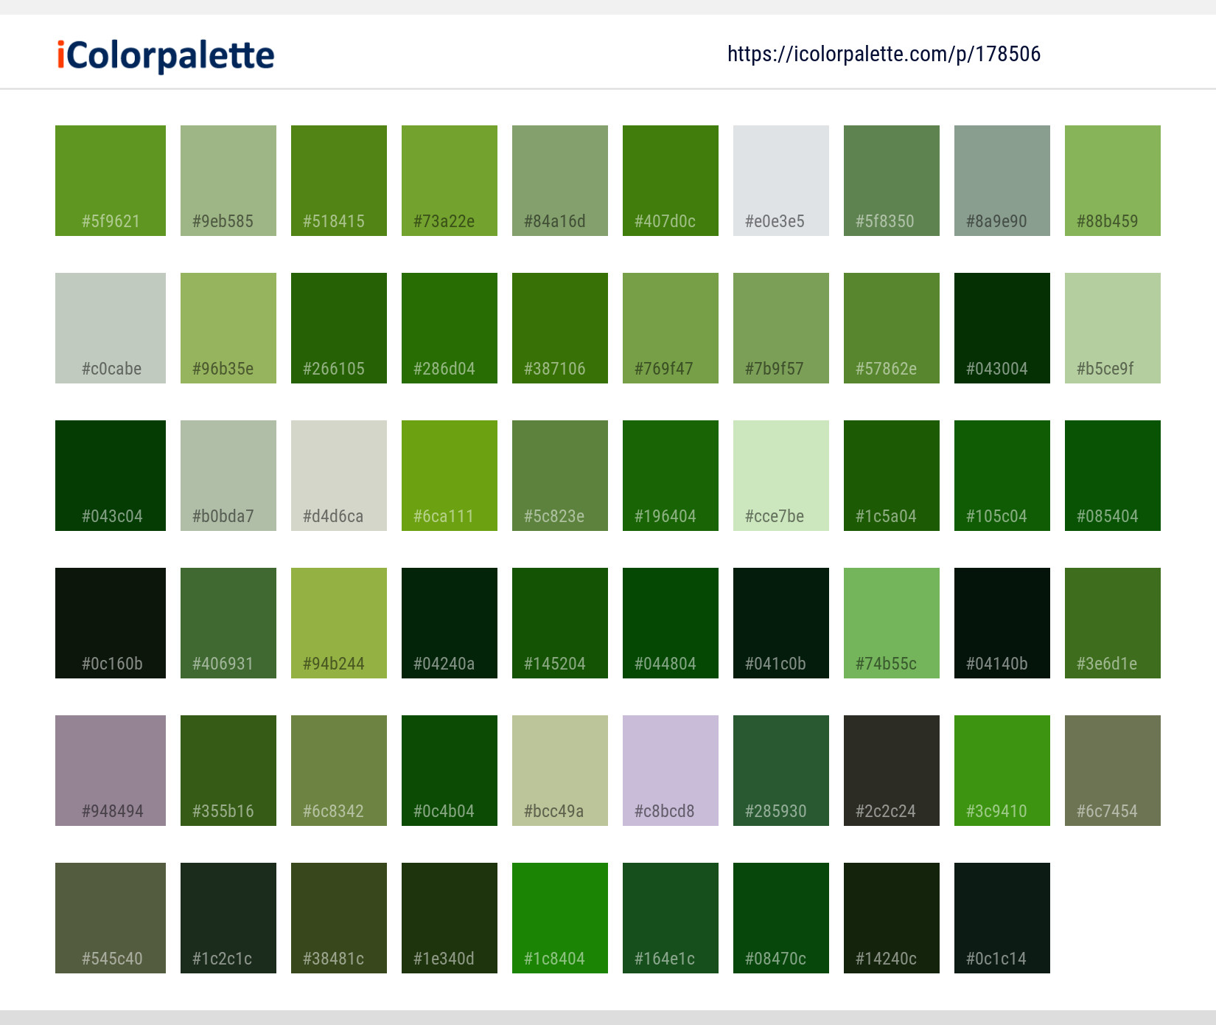Image resolution: width=1216 pixels, height=1025 pixels.
Task: Select the #74b55c swatch
Action: [x=892, y=623]
